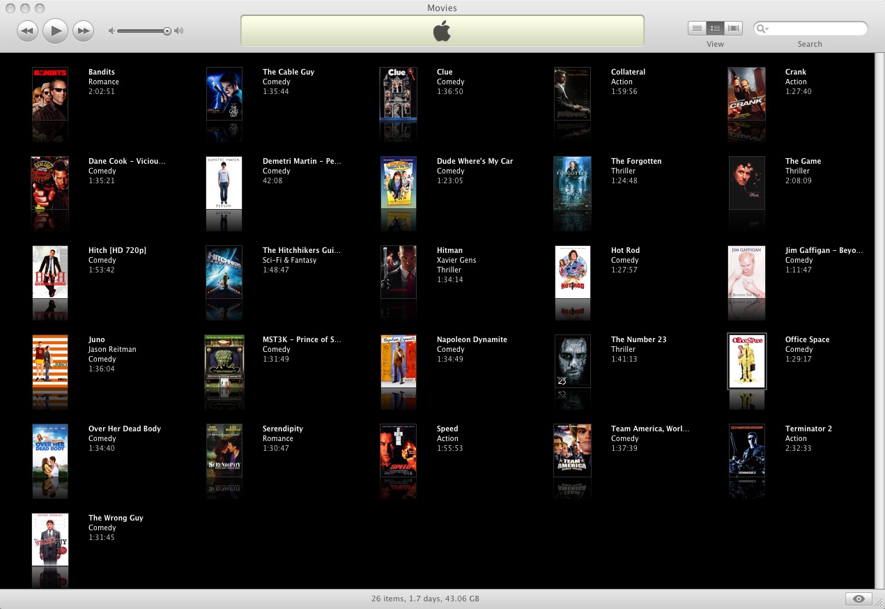
Task: Select the Dane Cook poster
Action: [50, 183]
